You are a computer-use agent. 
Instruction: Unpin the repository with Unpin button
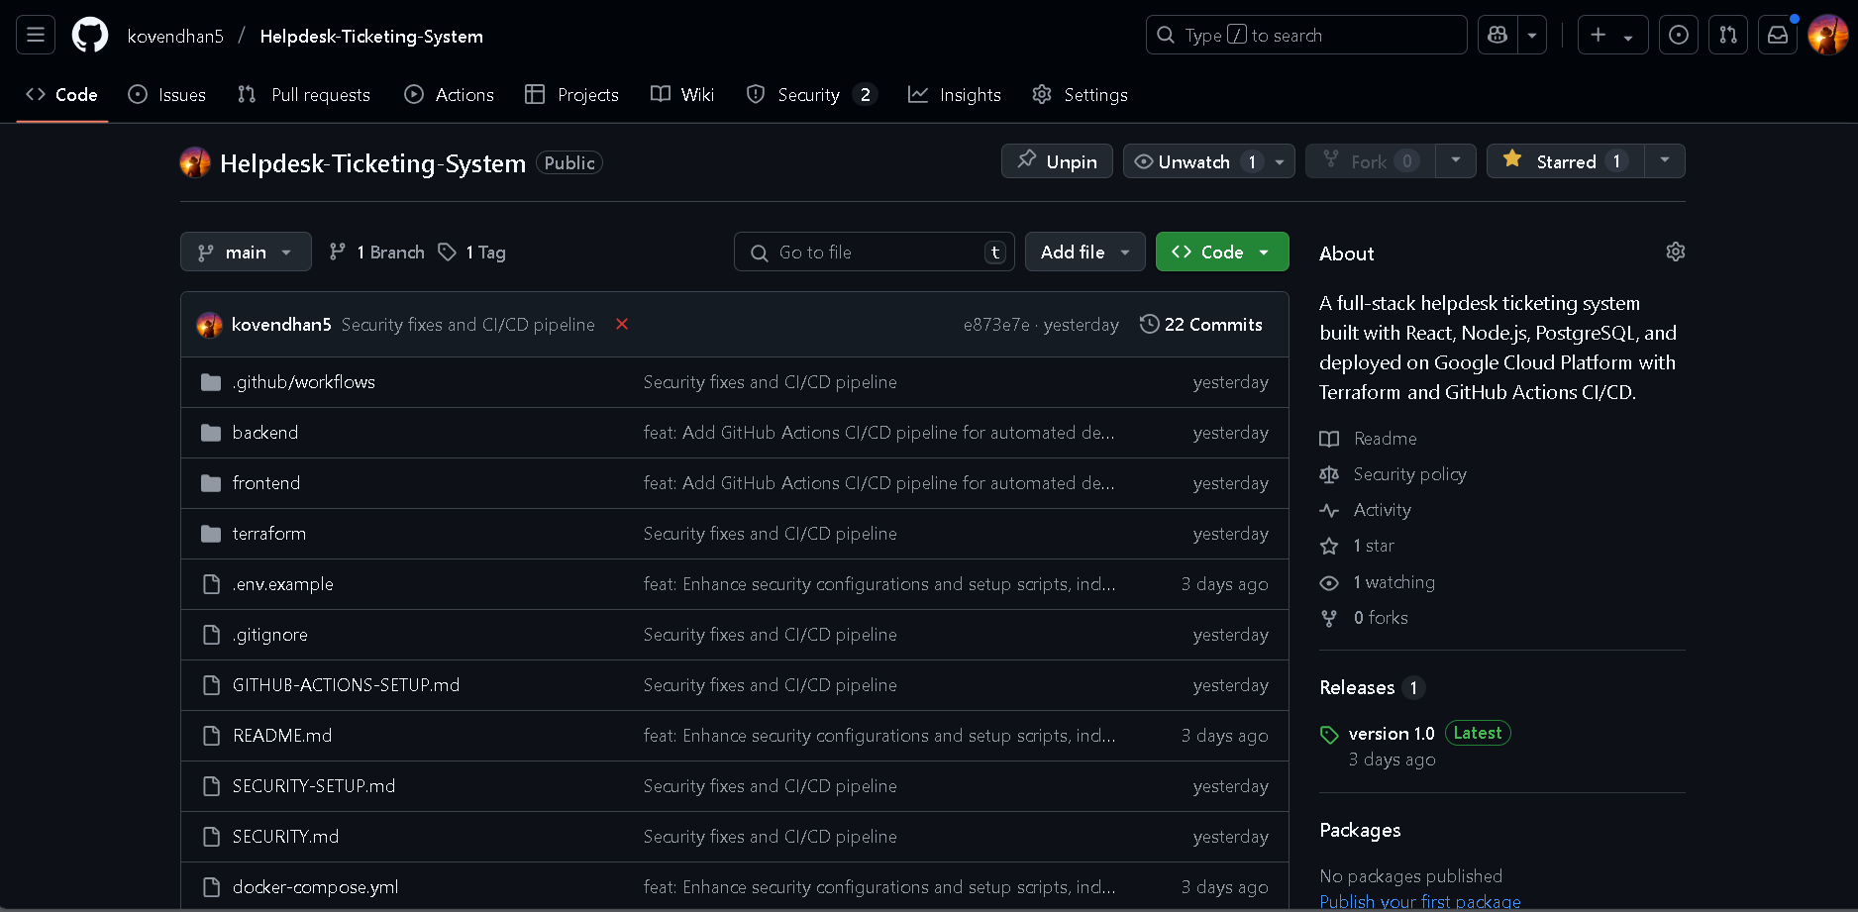1057,161
